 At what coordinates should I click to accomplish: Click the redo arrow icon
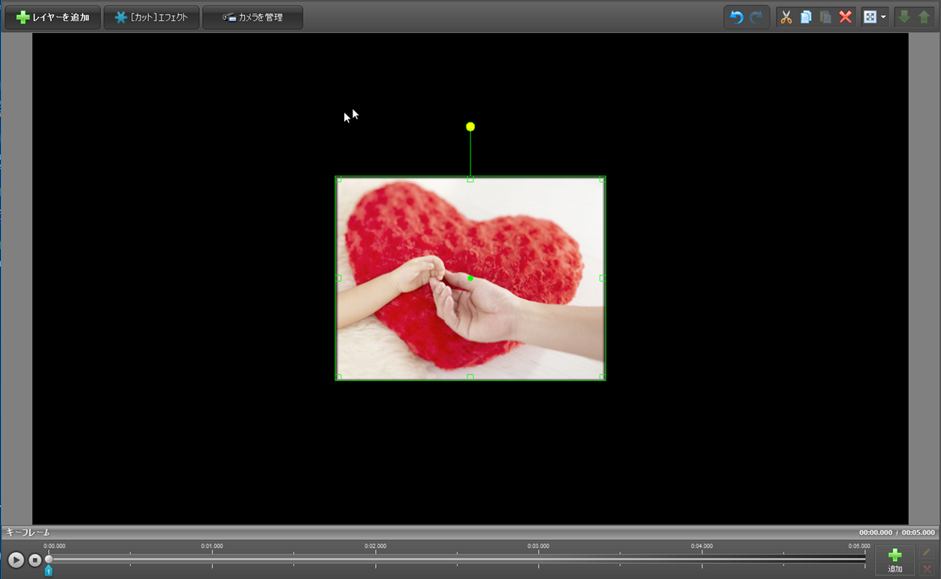[756, 17]
